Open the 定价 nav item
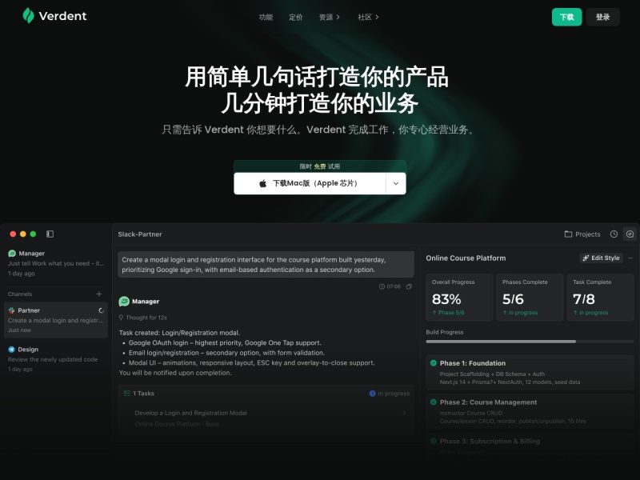 (x=295, y=17)
